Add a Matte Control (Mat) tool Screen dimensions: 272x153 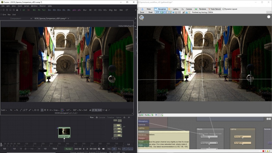coord(121,10)
